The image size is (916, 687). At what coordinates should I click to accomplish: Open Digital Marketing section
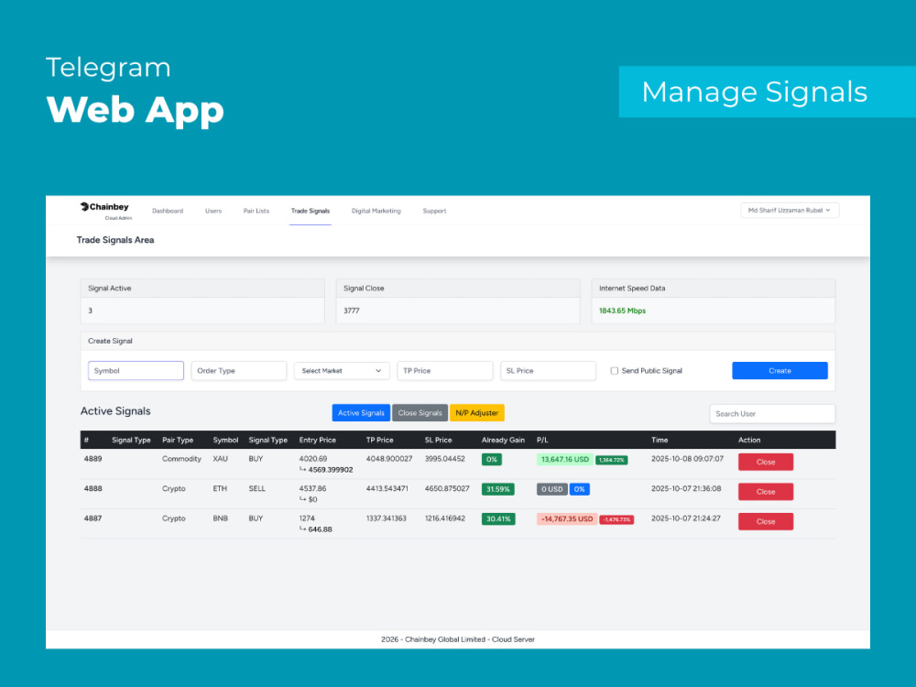[x=376, y=211]
